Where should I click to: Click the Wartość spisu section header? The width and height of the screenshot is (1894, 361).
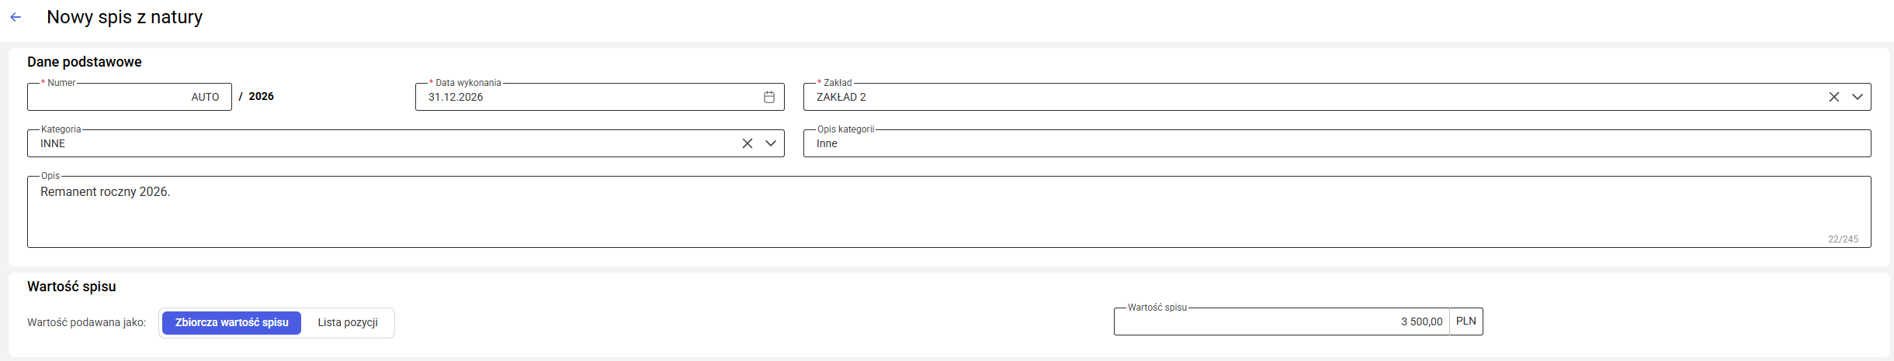(x=71, y=287)
